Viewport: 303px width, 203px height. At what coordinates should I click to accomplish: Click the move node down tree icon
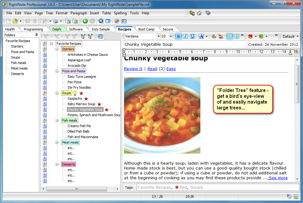[x=83, y=36]
